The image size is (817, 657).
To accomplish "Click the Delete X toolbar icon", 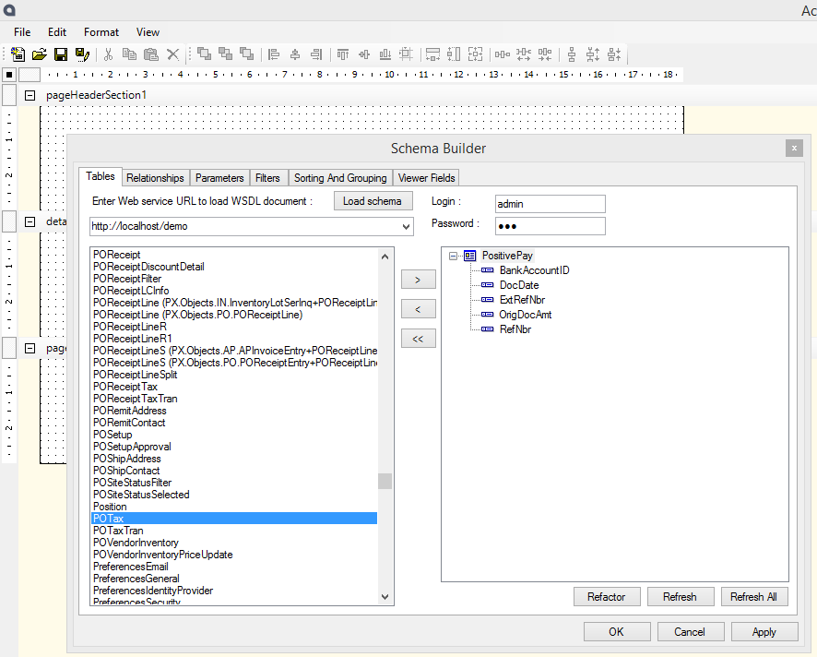I will point(172,54).
